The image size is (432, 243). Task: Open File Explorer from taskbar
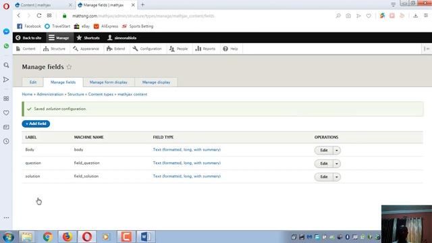pos(27,237)
